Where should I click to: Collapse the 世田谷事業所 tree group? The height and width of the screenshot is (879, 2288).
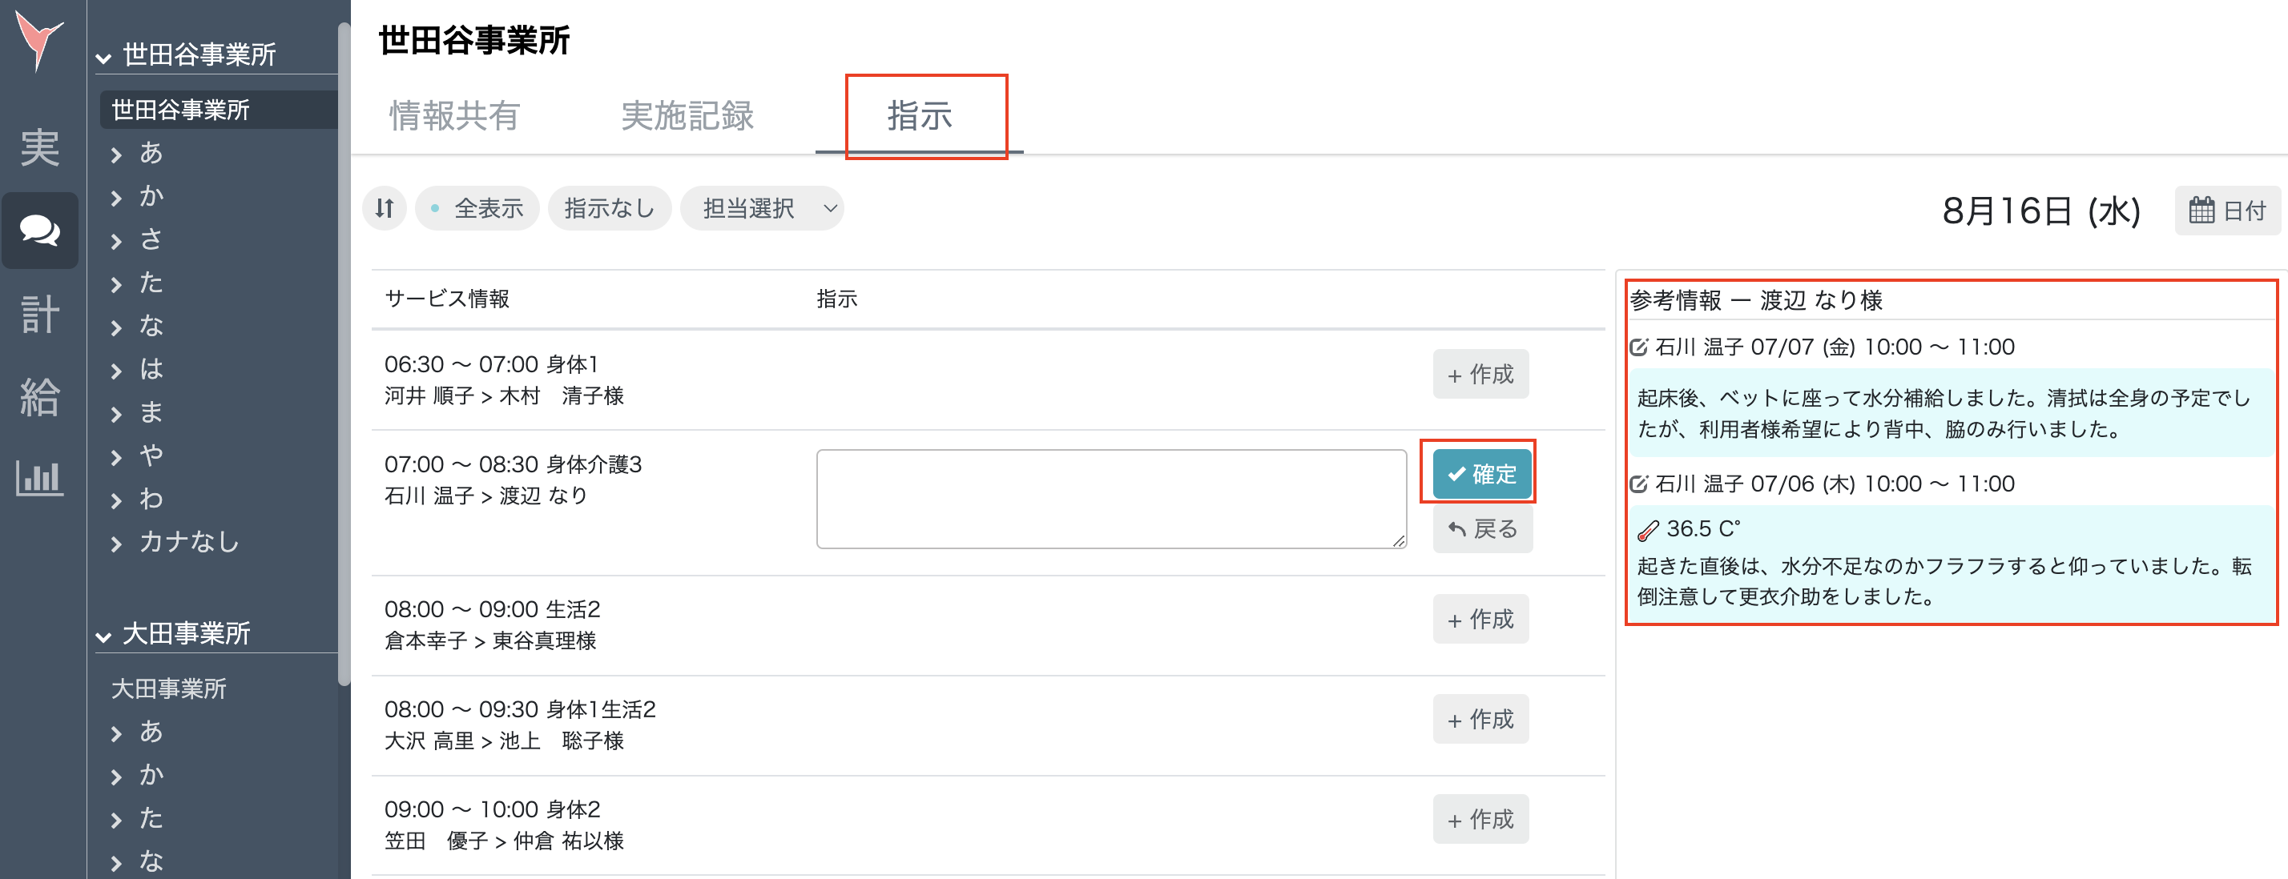(104, 57)
